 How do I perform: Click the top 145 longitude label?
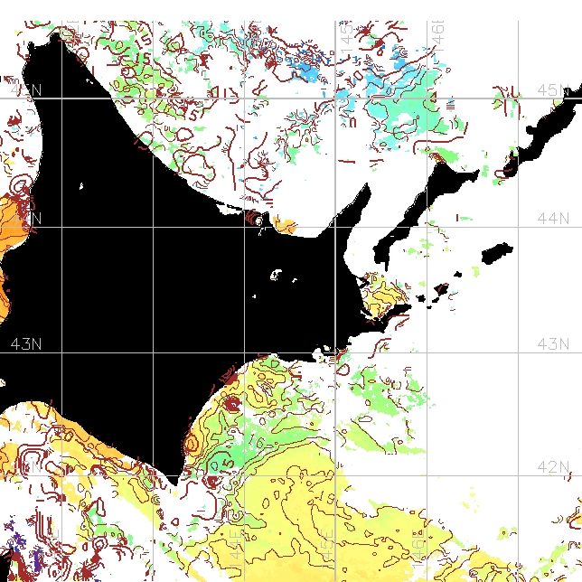click(346, 36)
